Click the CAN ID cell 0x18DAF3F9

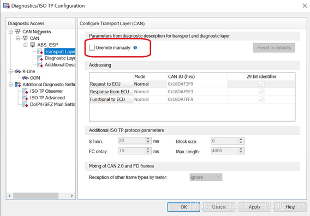(197, 84)
